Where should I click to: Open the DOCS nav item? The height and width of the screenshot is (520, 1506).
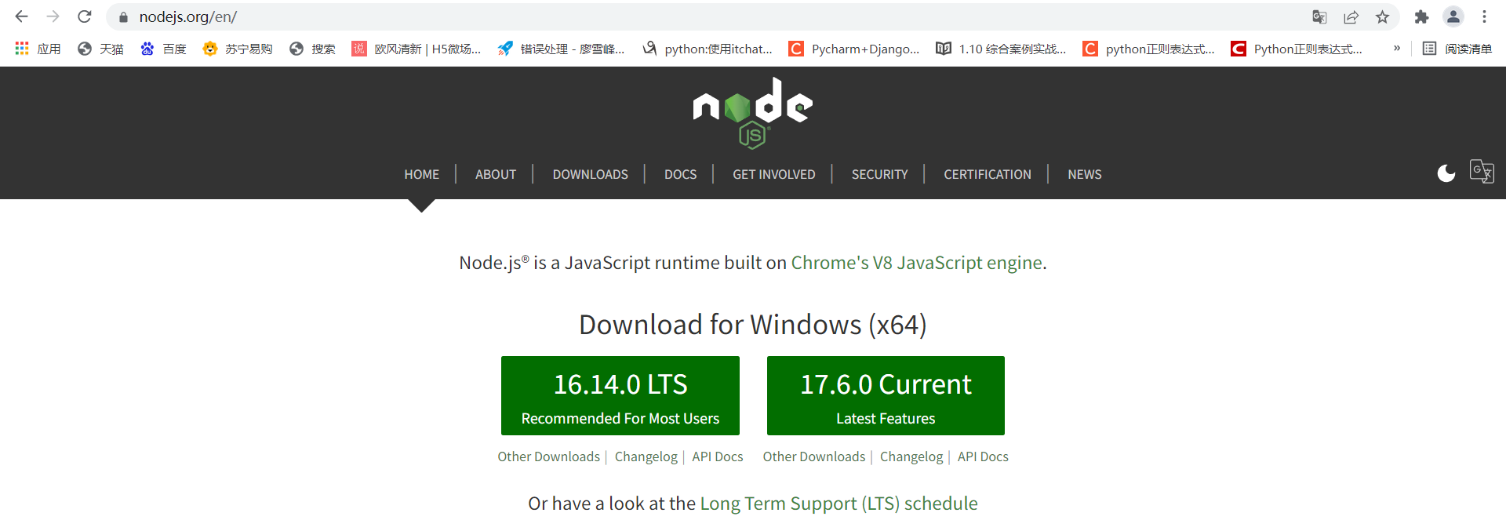680,174
